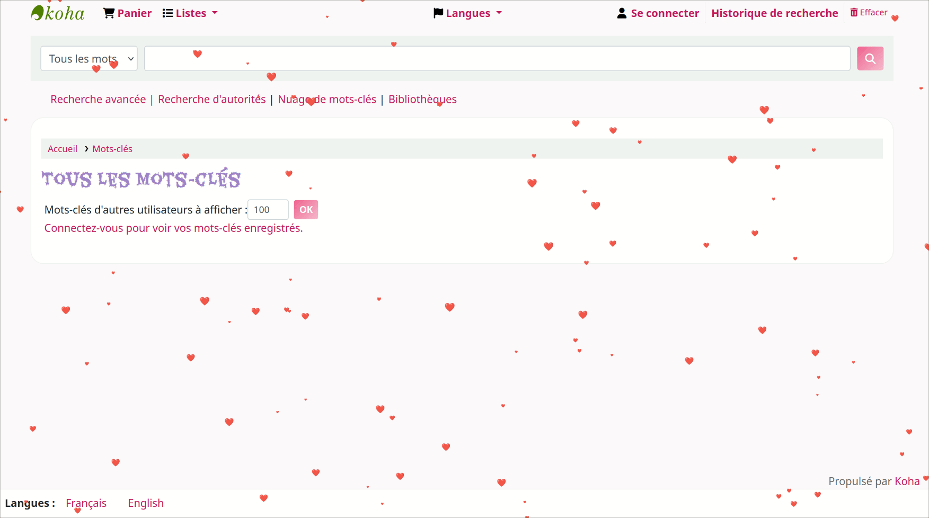Click the keyword count number field

(x=268, y=210)
